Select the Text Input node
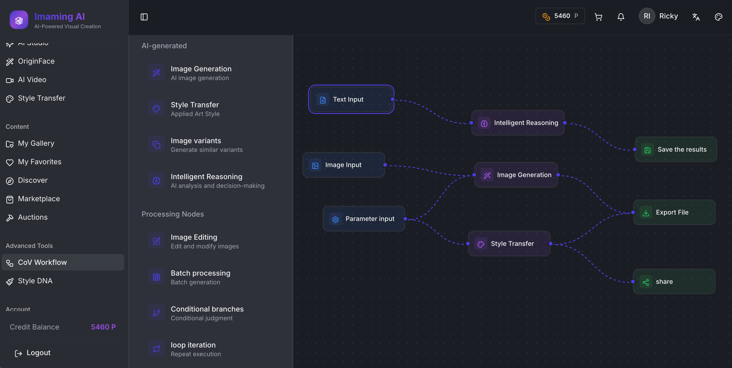The width and height of the screenshot is (732, 368). coord(351,99)
